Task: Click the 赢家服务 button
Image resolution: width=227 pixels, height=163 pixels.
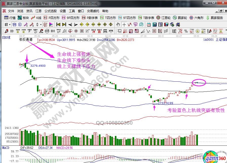Action: (x=215, y=18)
